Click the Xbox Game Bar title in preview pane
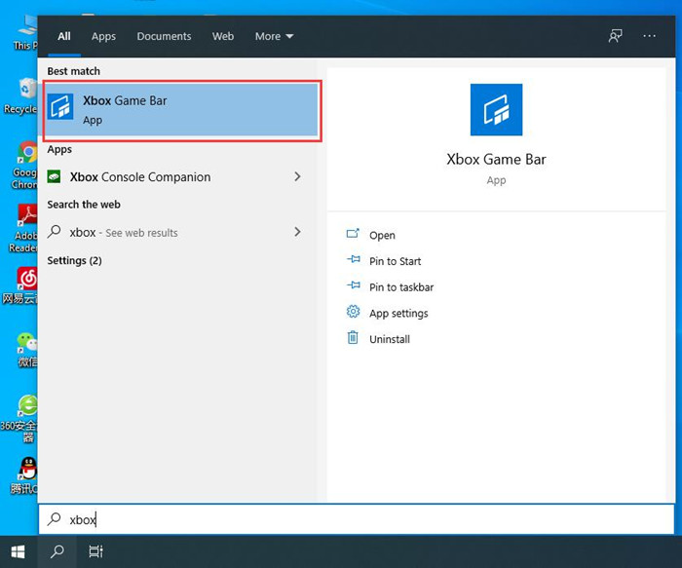This screenshot has height=568, width=682. point(496,159)
